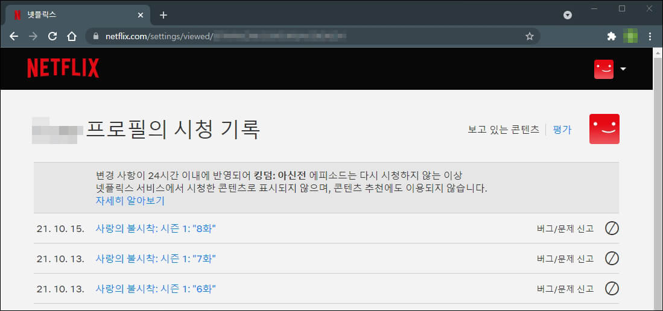Reload the page with the refresh icon

click(52, 36)
